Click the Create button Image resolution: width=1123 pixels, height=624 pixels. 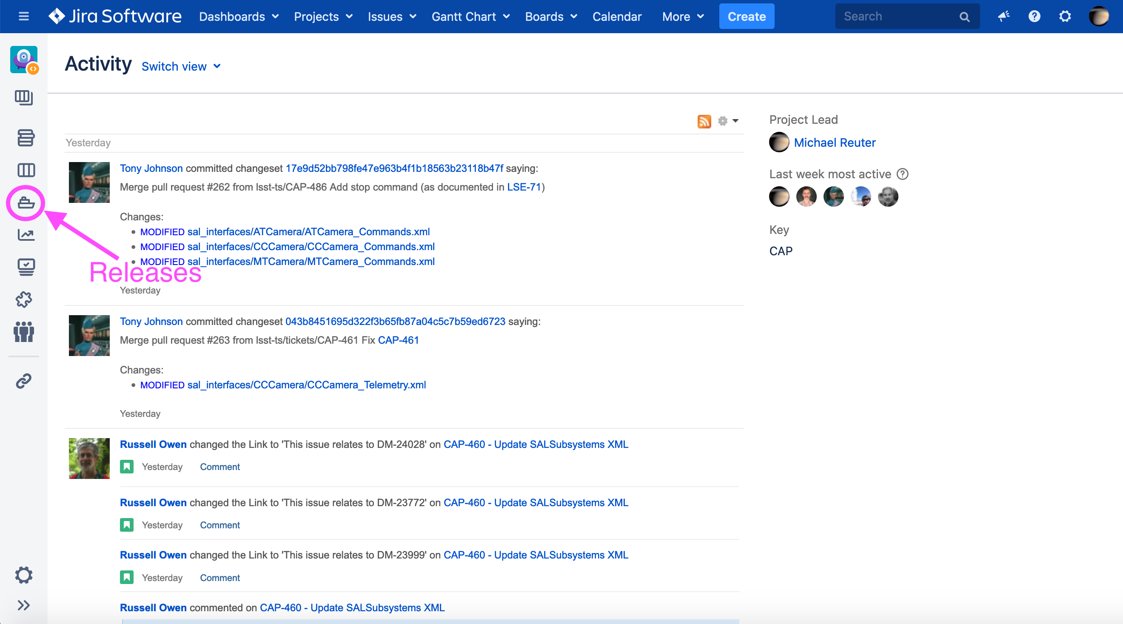tap(746, 17)
